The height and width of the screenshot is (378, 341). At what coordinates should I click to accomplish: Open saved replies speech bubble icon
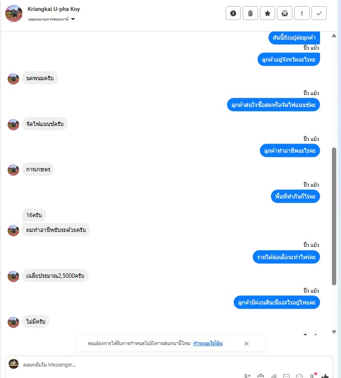(x=286, y=376)
